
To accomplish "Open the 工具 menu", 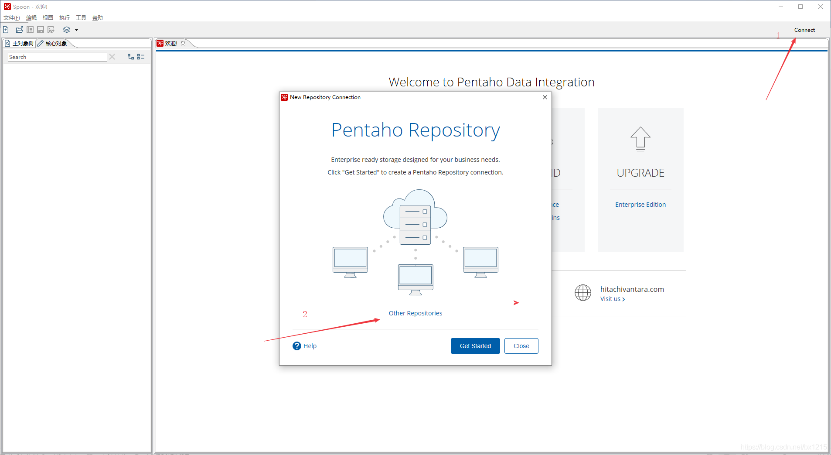I will coord(81,18).
